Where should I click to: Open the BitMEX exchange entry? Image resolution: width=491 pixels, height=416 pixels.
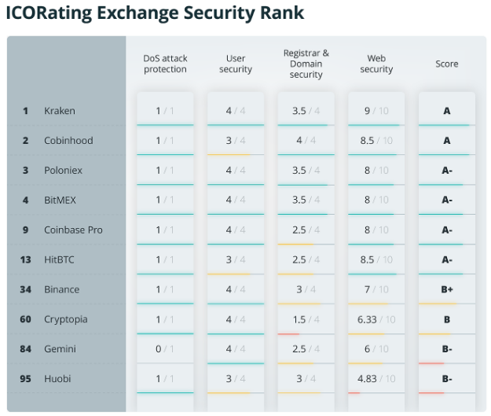click(60, 201)
